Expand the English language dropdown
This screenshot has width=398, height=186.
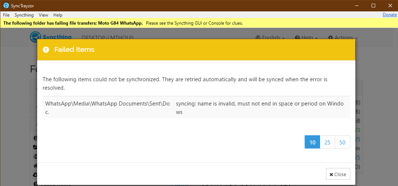point(270,38)
